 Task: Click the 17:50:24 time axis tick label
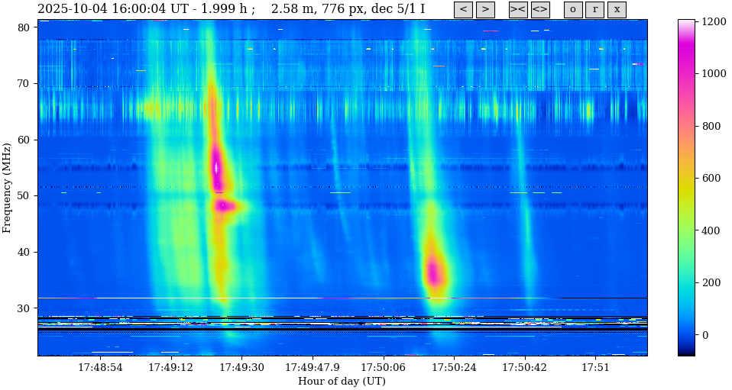[454, 368]
